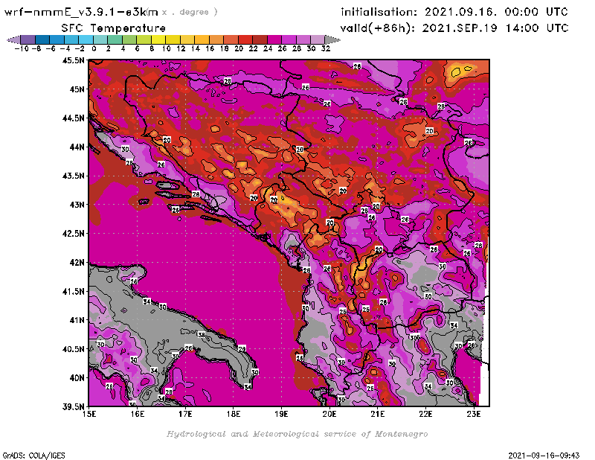Pick the dark blue legend swatch between -8 and -6
The image size is (595, 460).
(42, 39)
